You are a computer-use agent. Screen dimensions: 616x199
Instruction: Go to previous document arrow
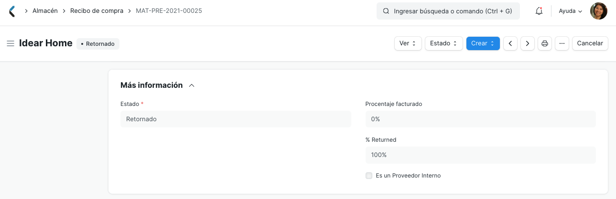pyautogui.click(x=510, y=43)
